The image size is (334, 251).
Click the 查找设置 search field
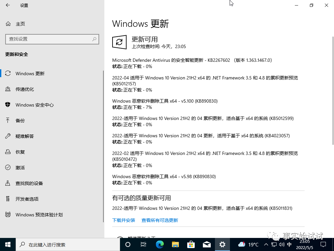coord(52,39)
